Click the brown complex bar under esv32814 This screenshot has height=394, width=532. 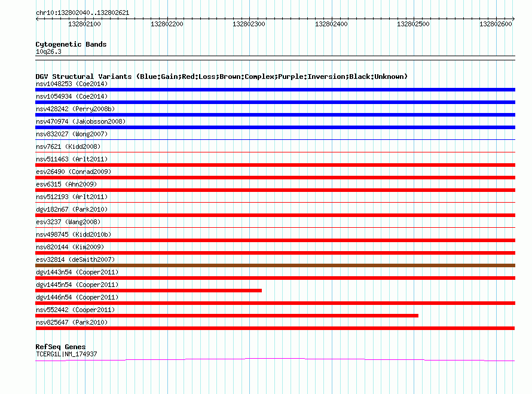pos(275,265)
